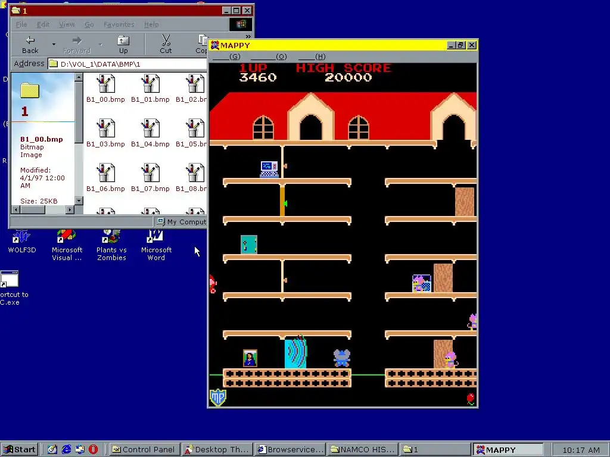Click the My Computer status bar zone
The image size is (610, 457).
pos(181,222)
